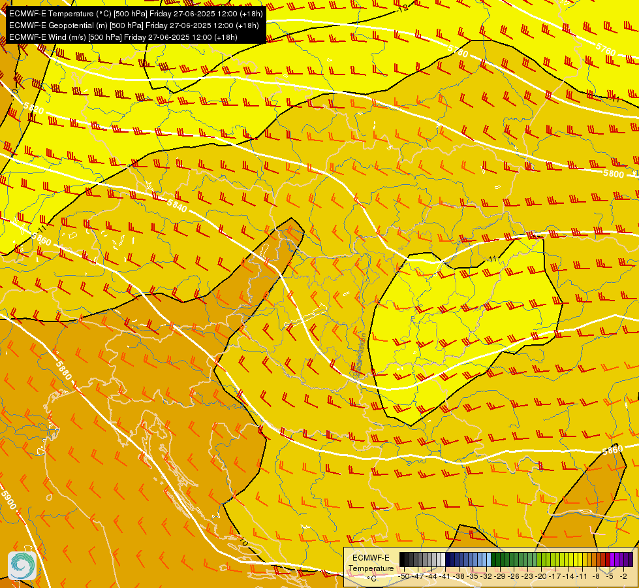Image resolution: width=639 pixels, height=588 pixels.
Task: Click the -26 tick on the legend
Action: point(514,576)
